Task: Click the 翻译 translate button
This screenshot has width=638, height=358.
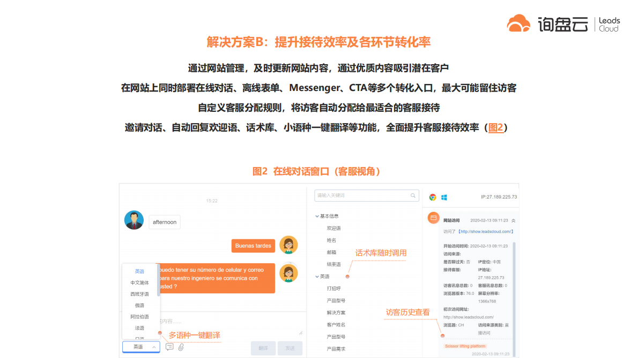Action: pos(263,348)
